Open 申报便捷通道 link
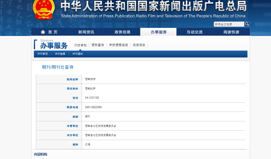The height and width of the screenshot is (159, 271). (118, 45)
